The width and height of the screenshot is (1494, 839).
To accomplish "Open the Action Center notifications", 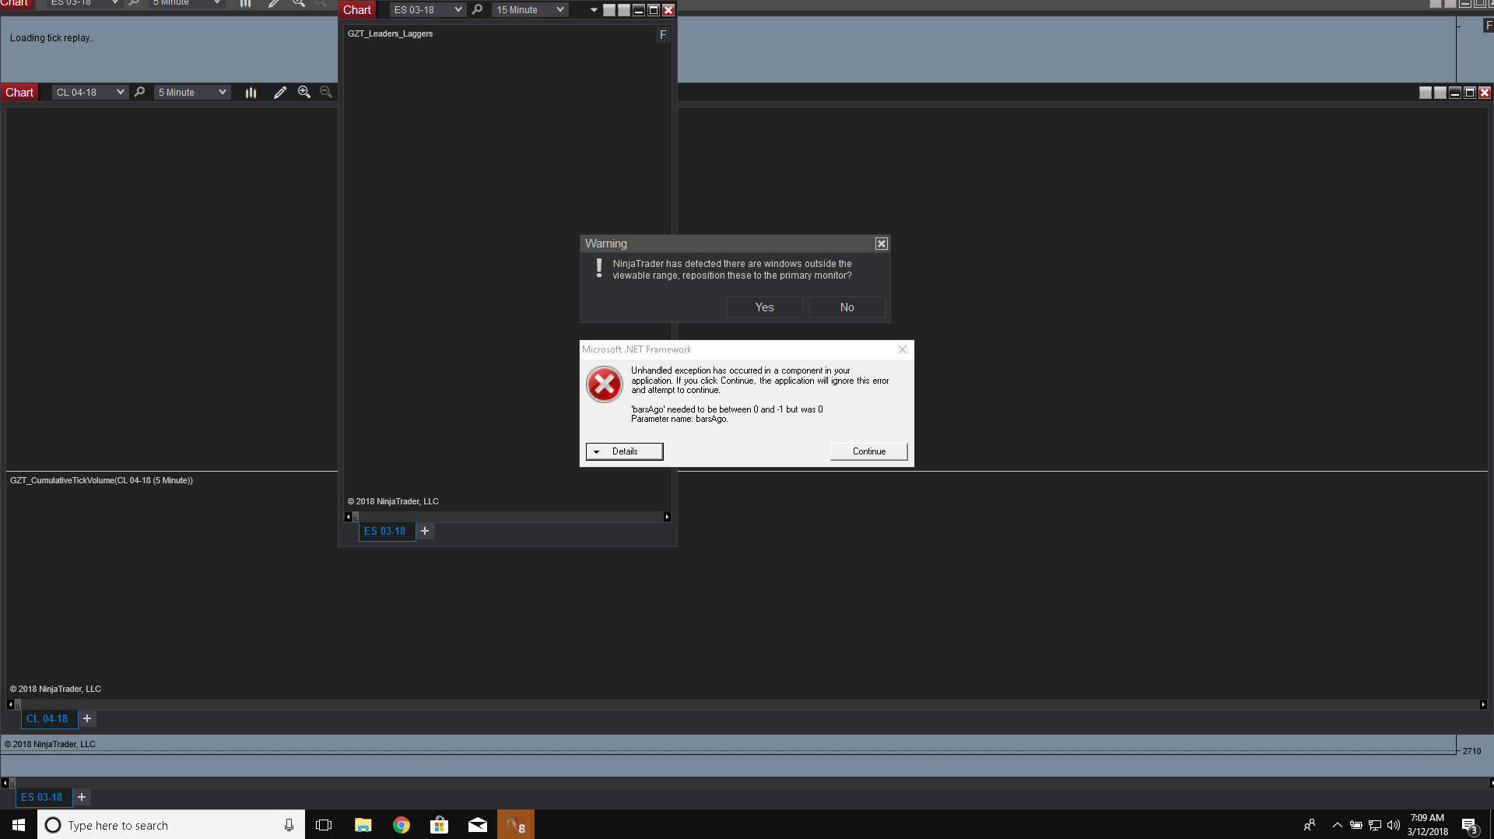I will (1470, 825).
